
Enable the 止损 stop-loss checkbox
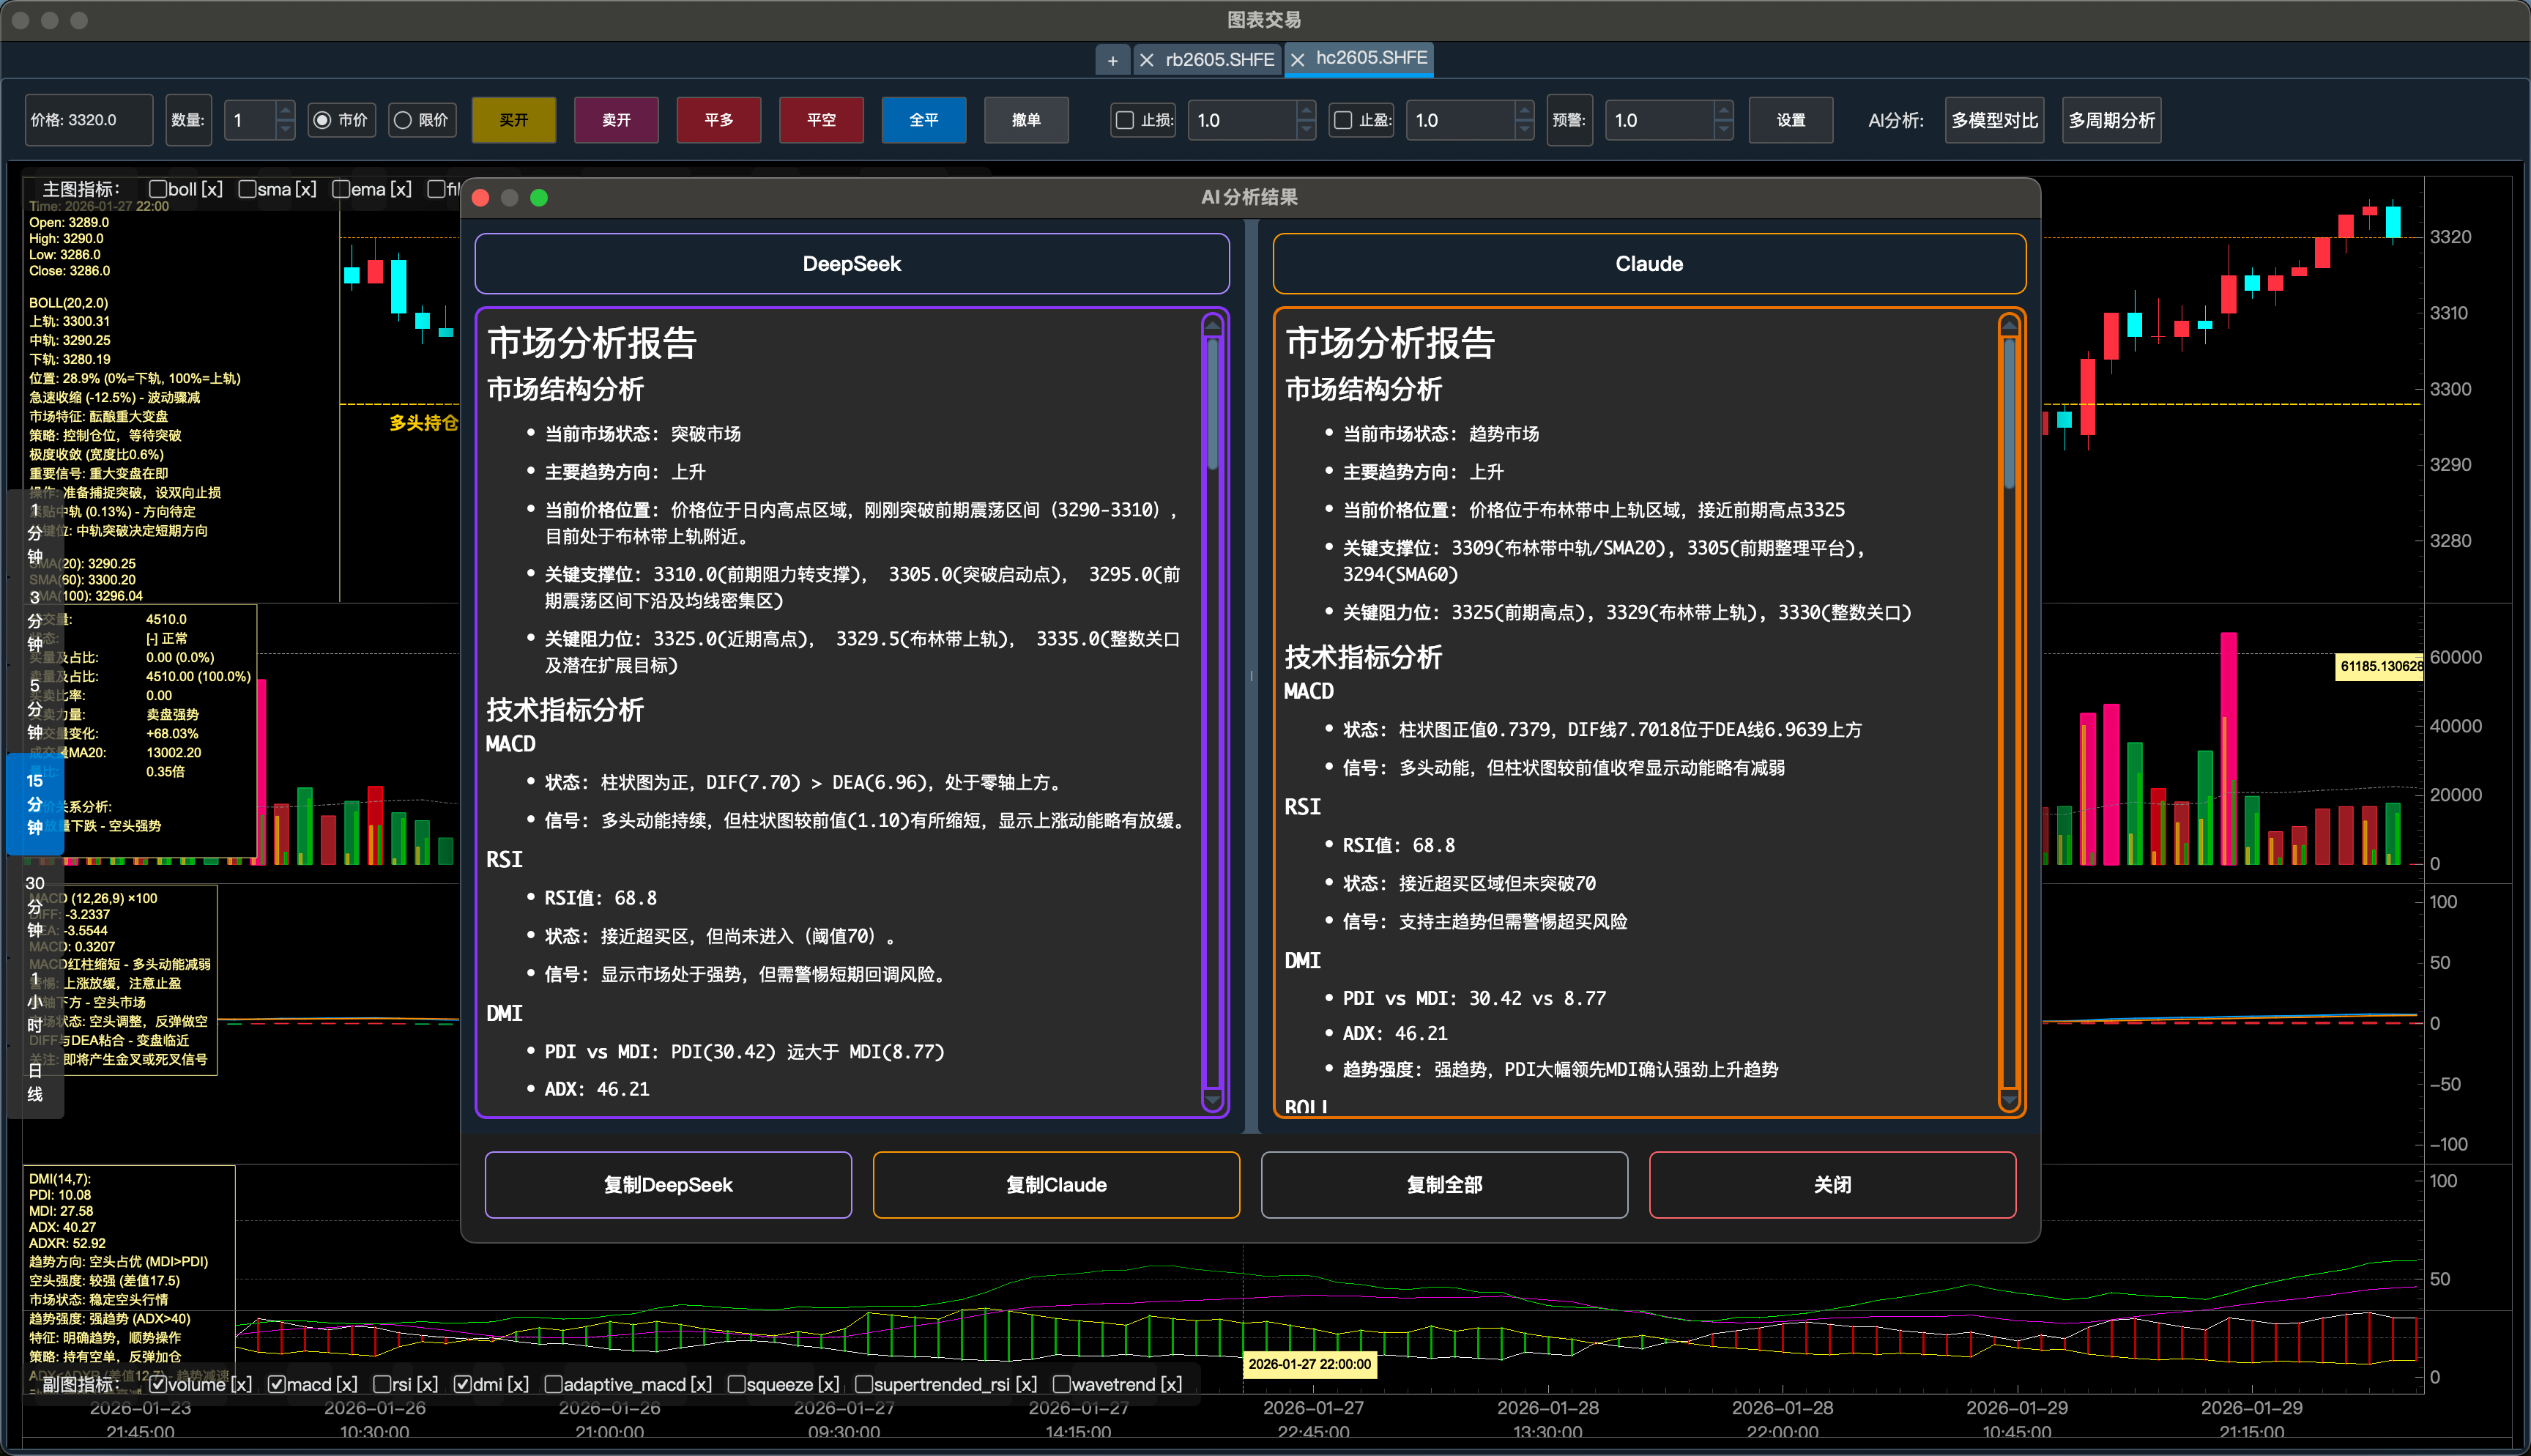(x=1123, y=120)
